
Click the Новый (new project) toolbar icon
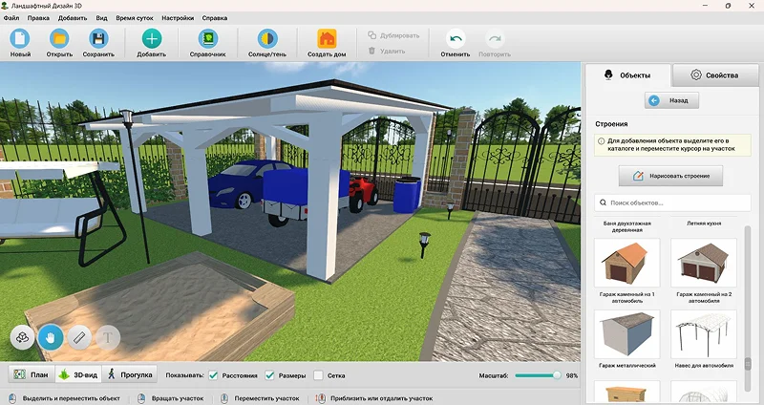[x=20, y=38]
